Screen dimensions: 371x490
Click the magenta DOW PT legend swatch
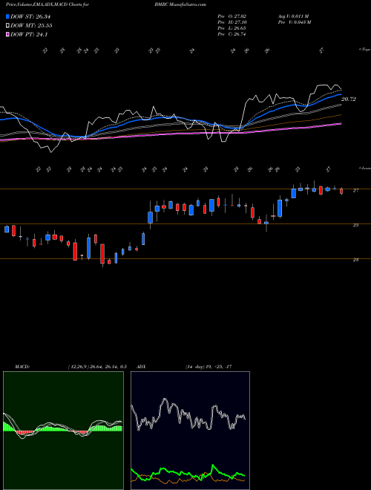pos(7,35)
